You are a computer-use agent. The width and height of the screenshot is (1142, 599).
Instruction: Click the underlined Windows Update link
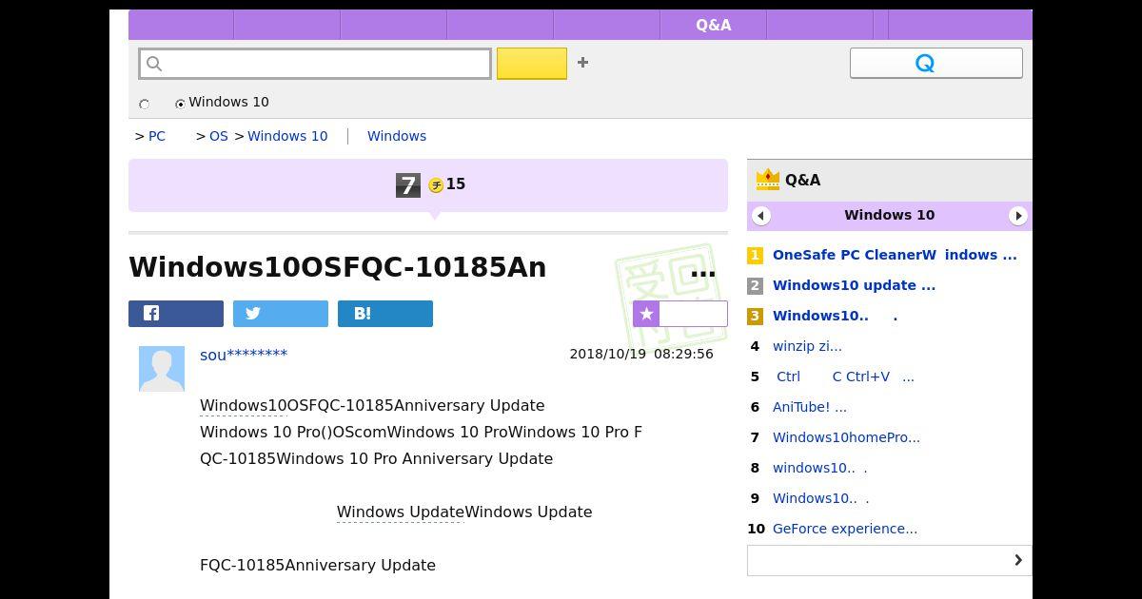point(400,512)
